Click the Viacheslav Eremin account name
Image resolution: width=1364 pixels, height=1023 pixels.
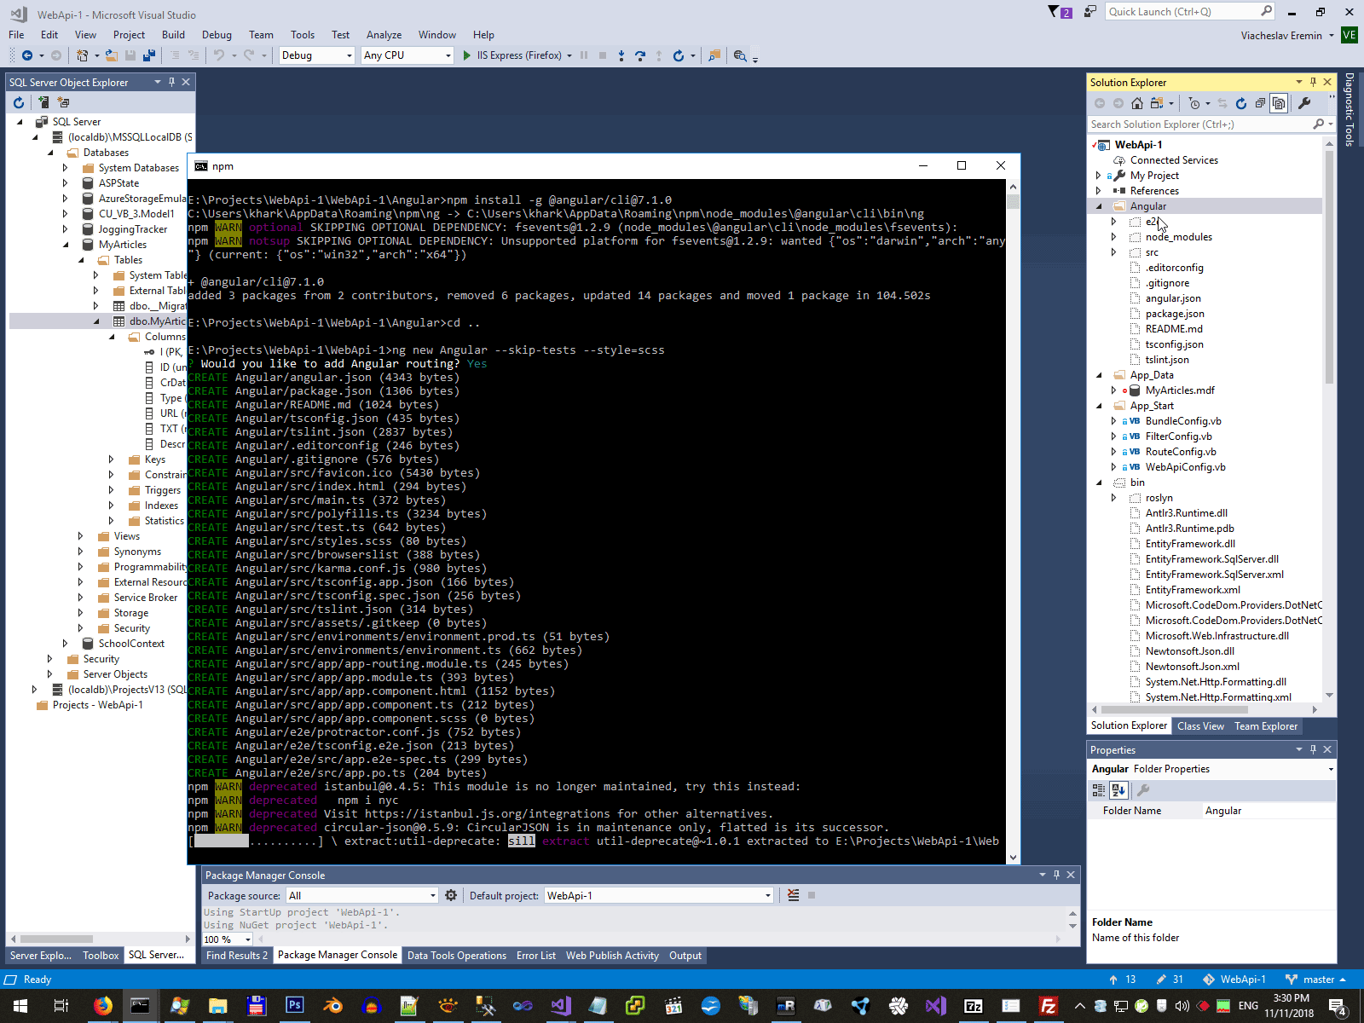tap(1281, 36)
